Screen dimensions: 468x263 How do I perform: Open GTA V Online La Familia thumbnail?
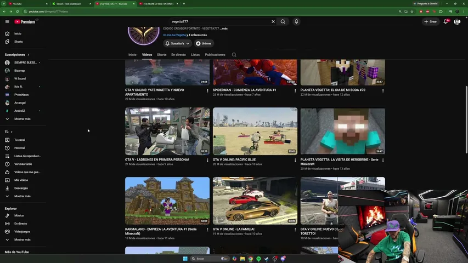click(255, 201)
